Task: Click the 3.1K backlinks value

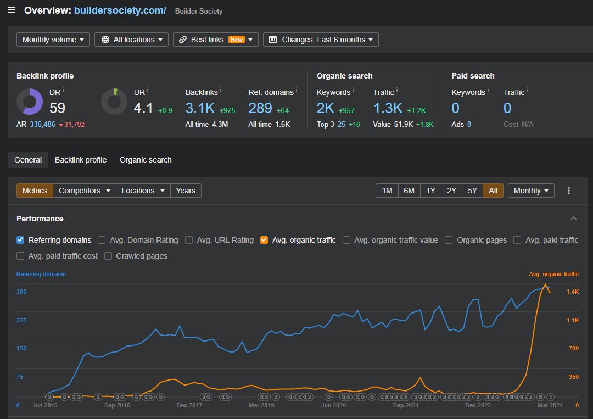Action: tap(200, 109)
